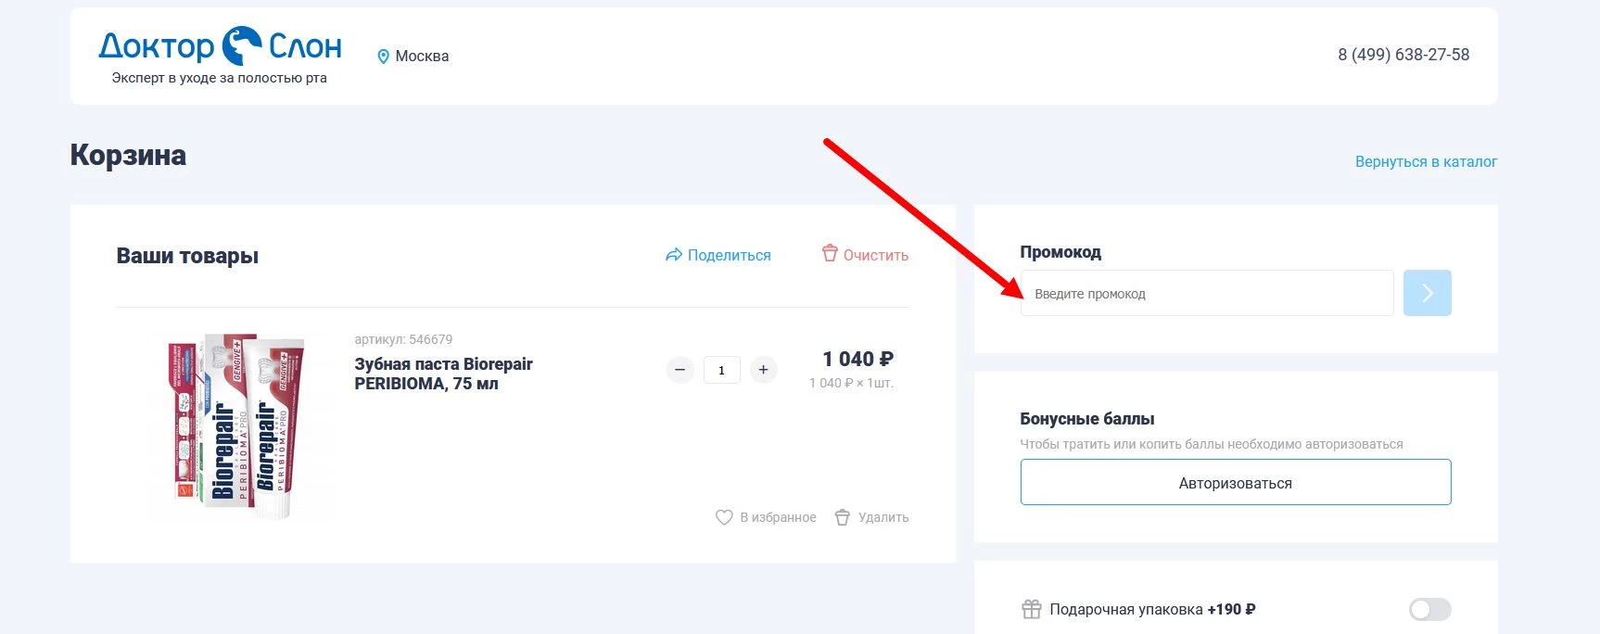The width and height of the screenshot is (1600, 634).
Task: Open the Зубная паста Biorepair PERIBIOMA product link
Action: pos(443,374)
